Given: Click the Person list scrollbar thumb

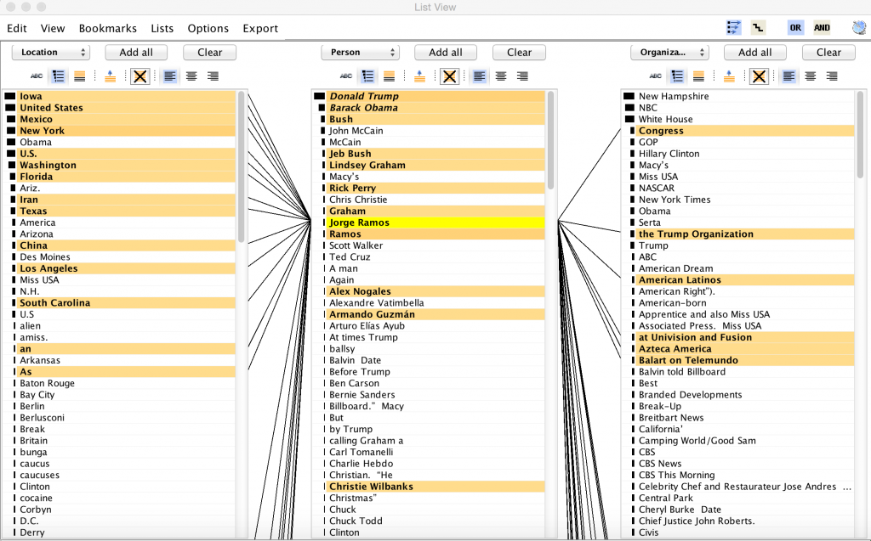Looking at the screenshot, I should [x=550, y=140].
